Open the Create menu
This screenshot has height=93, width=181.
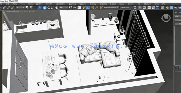30,4
